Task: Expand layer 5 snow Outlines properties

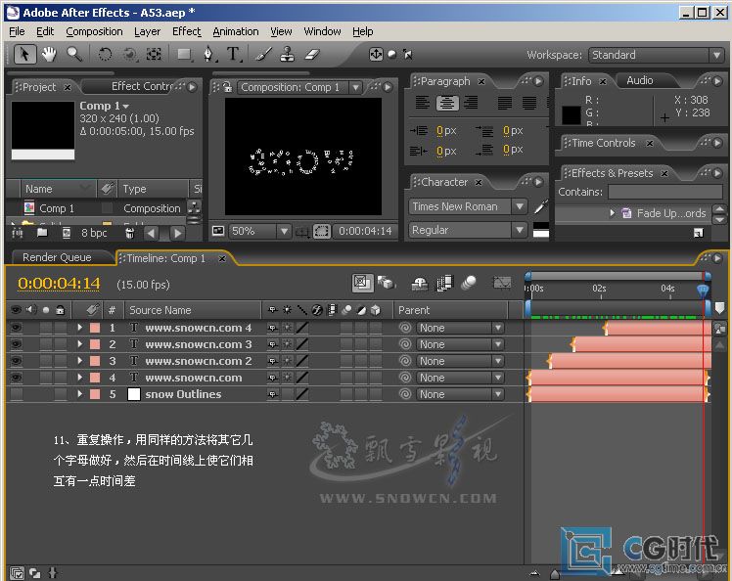Action: pos(80,394)
